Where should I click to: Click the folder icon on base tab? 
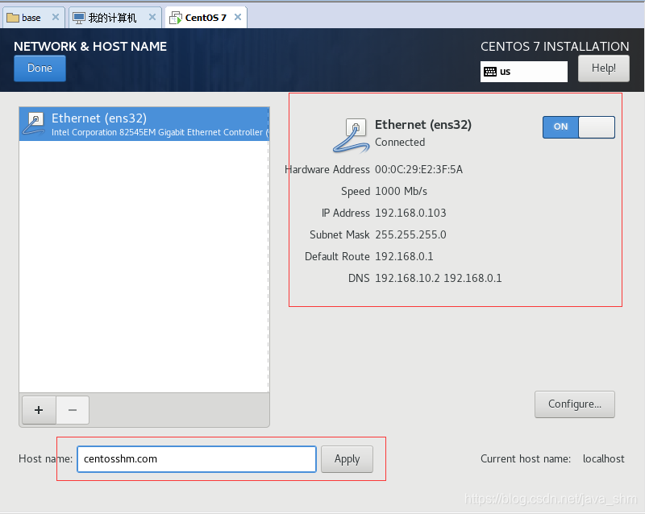(x=13, y=18)
